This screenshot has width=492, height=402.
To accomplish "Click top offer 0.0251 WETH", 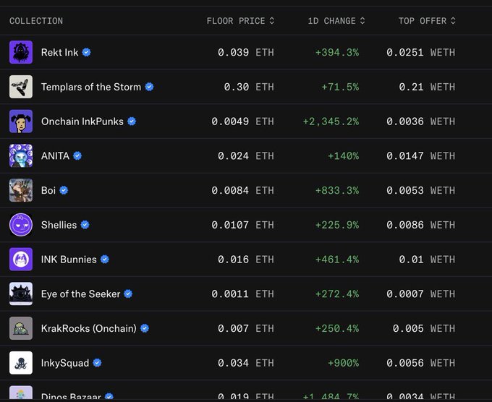I will point(421,52).
